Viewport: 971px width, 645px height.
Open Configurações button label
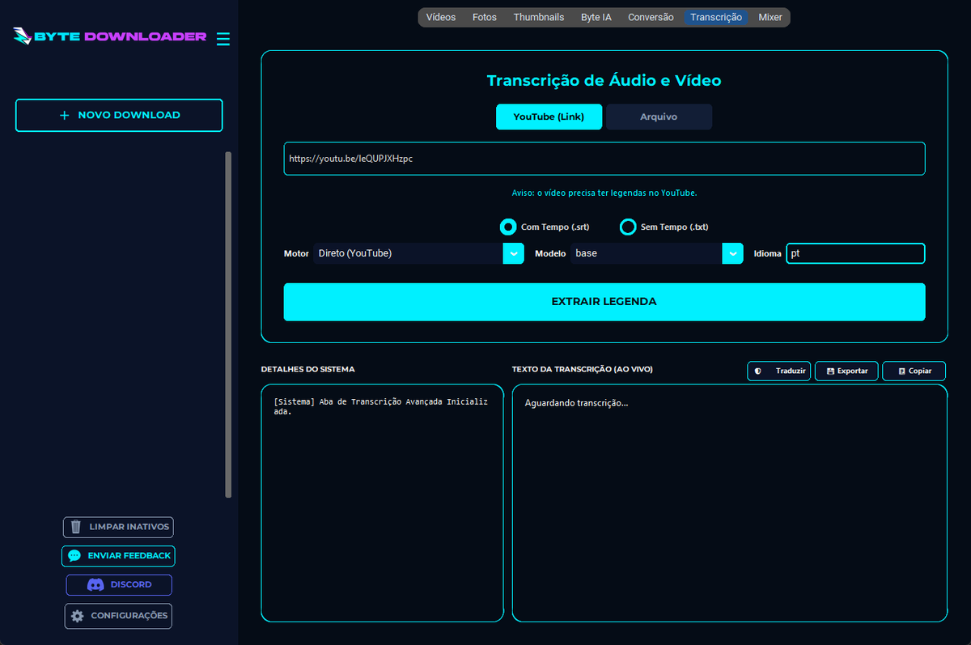(129, 616)
